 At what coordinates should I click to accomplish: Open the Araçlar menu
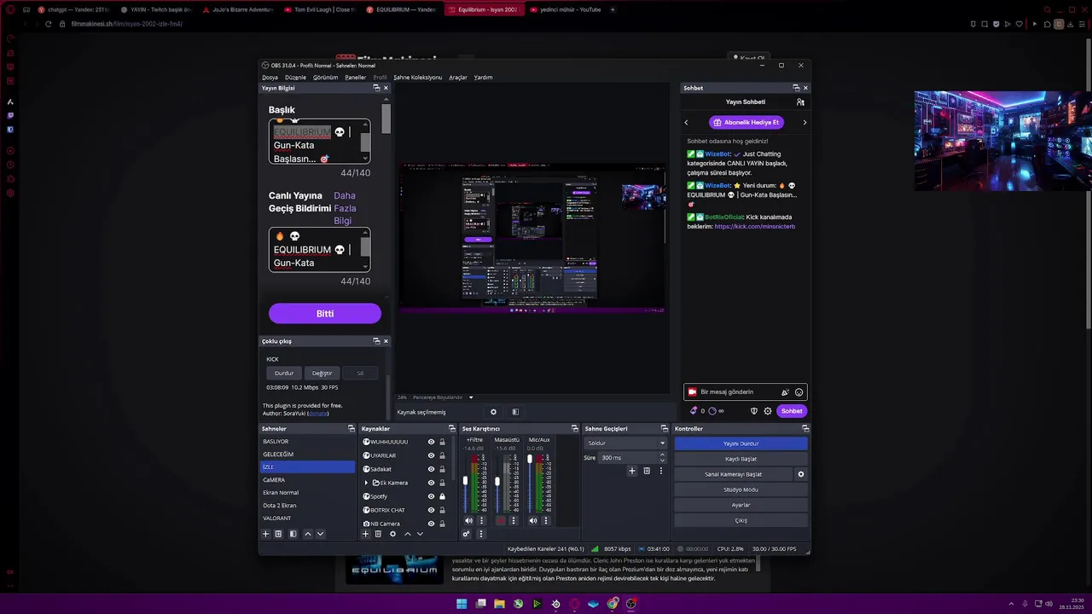click(x=458, y=78)
